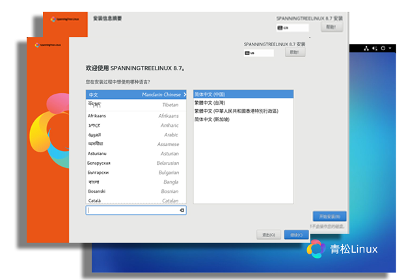The image size is (406, 280).
Task: Select Asturianu in the language list
Action: pyautogui.click(x=136, y=154)
